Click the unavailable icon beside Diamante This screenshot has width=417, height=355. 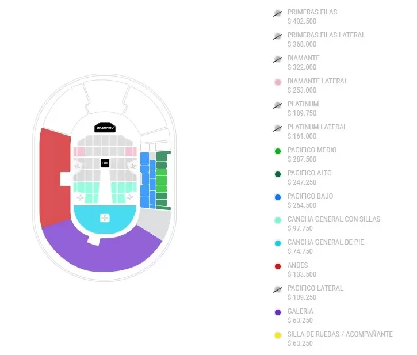pyautogui.click(x=278, y=59)
